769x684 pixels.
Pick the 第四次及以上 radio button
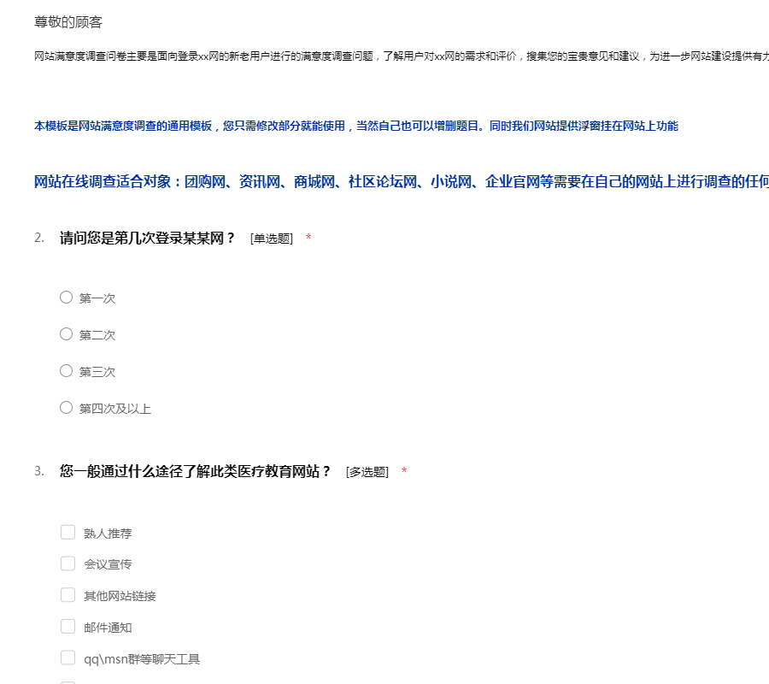click(x=66, y=408)
